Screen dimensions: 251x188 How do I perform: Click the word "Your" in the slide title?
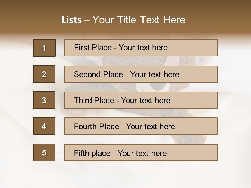(103, 20)
